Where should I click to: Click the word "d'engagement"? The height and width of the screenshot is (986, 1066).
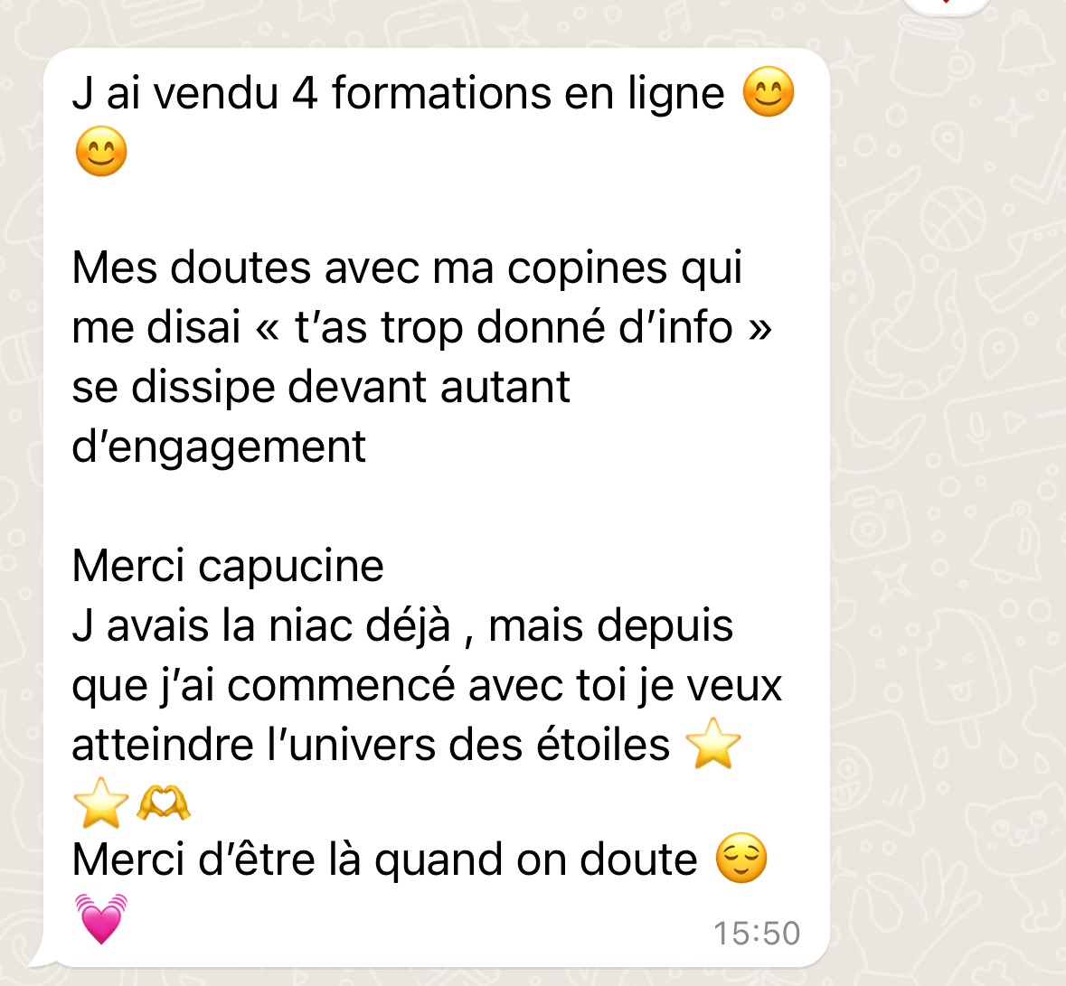[x=219, y=448]
